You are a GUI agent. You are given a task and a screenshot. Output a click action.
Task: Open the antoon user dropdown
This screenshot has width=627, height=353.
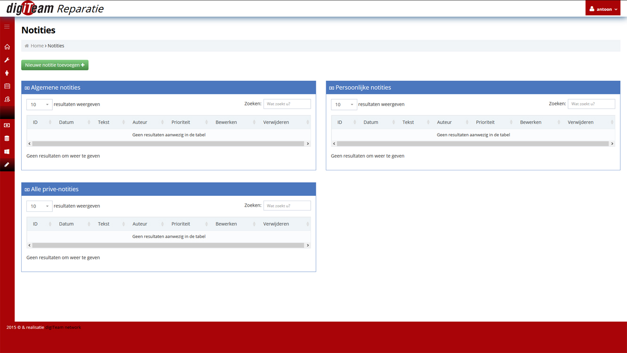pos(603,9)
